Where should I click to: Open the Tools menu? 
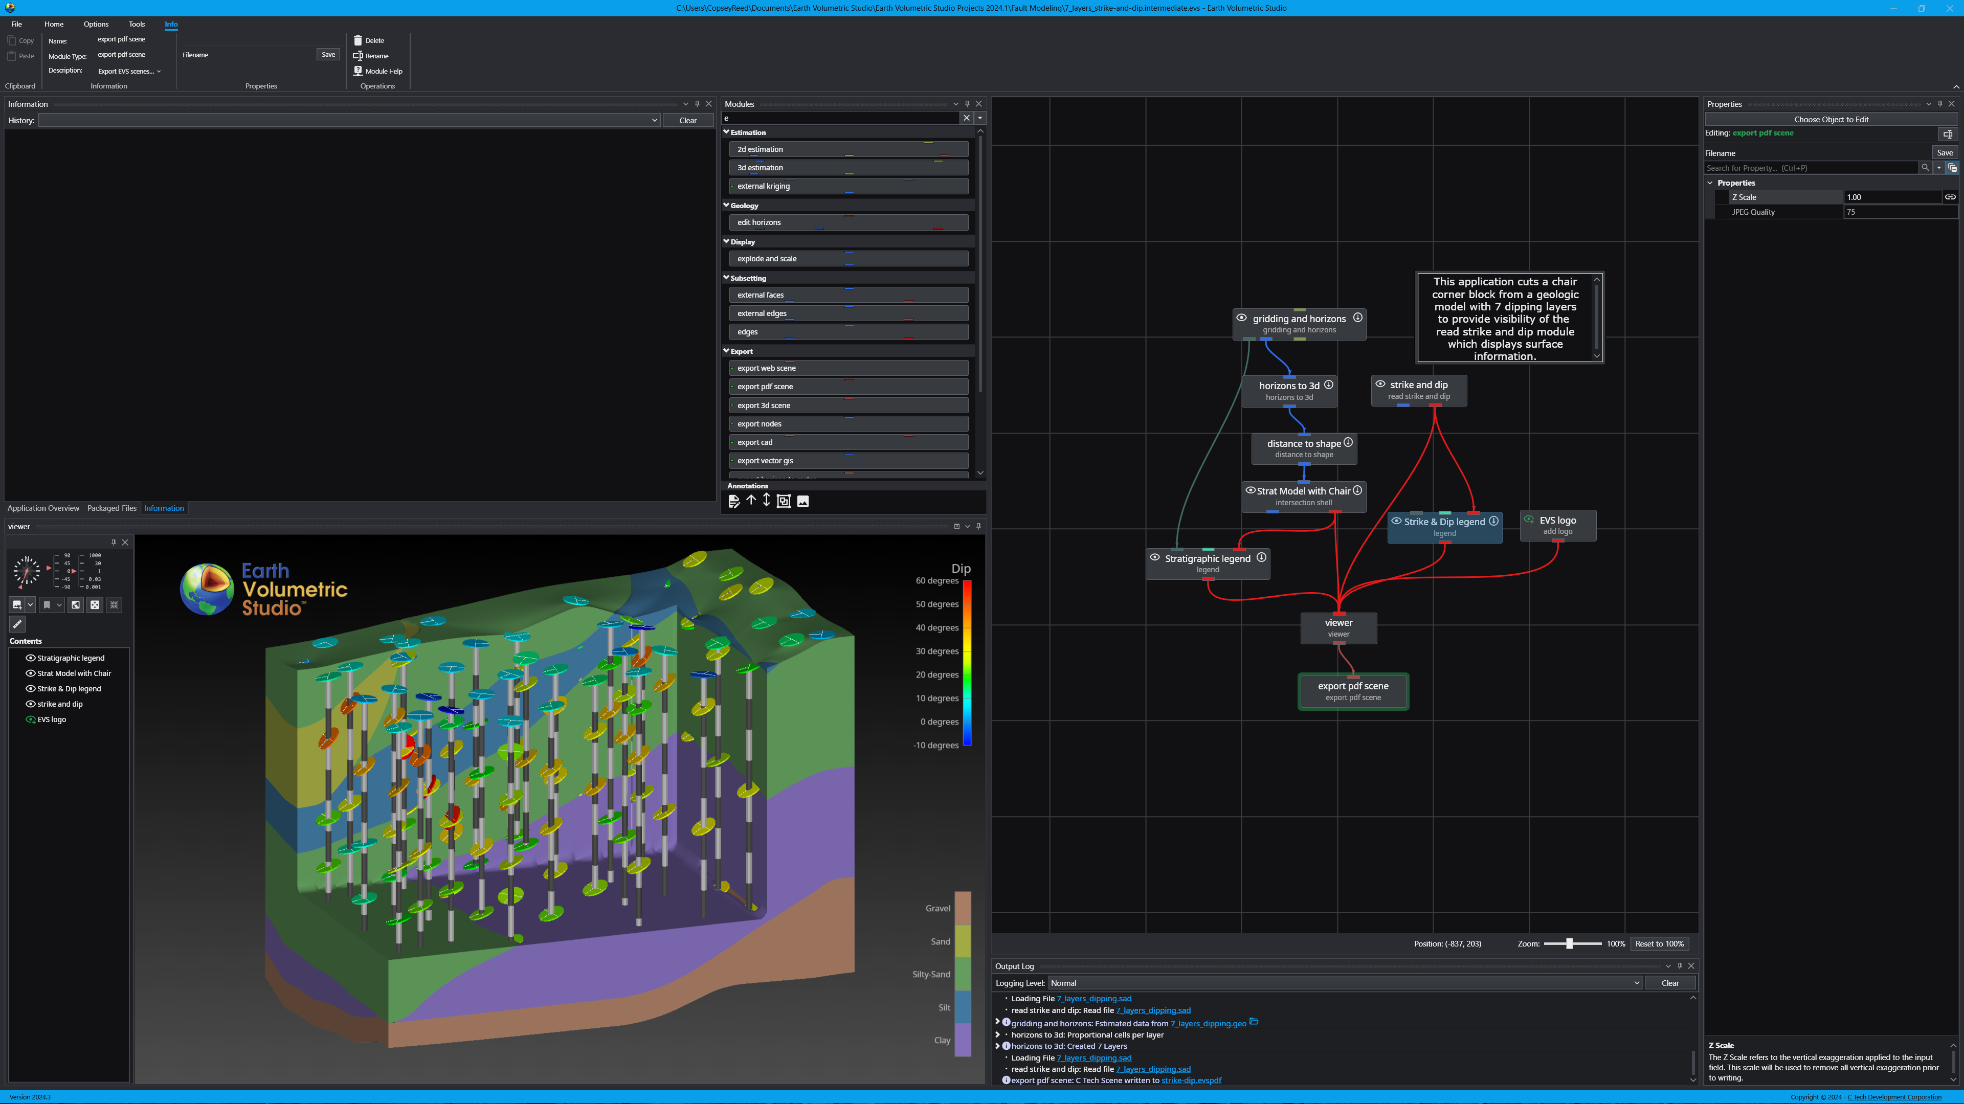pyautogui.click(x=137, y=24)
